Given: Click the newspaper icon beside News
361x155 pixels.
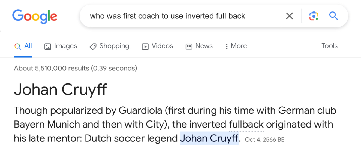Looking at the screenshot, I should click(x=189, y=46).
